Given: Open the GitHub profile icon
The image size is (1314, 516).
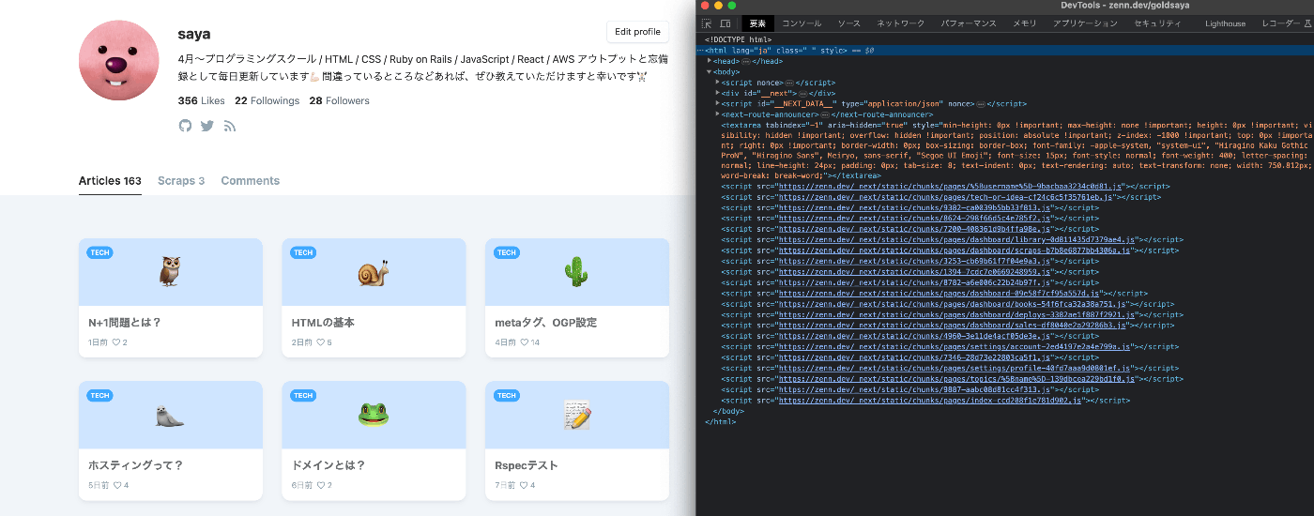Looking at the screenshot, I should coord(185,126).
